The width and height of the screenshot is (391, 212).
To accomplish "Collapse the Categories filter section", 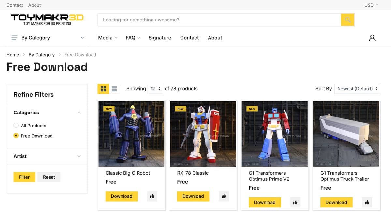I will click(79, 113).
